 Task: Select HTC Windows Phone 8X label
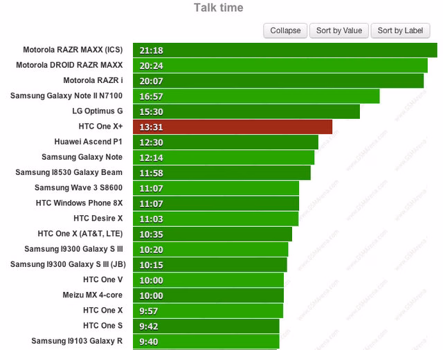click(80, 203)
